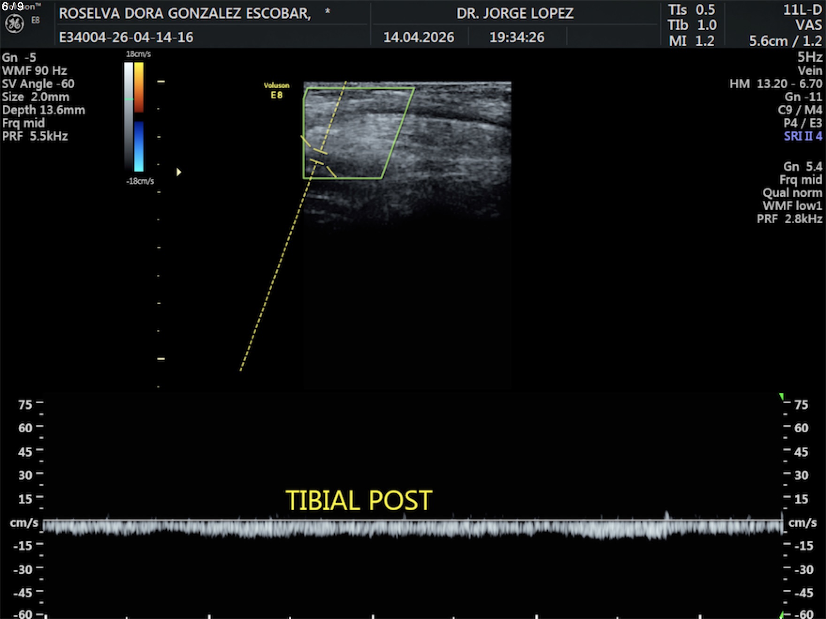Click the green marker above right velocity scale

[x=781, y=397]
